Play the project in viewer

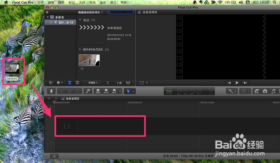pos(237,83)
